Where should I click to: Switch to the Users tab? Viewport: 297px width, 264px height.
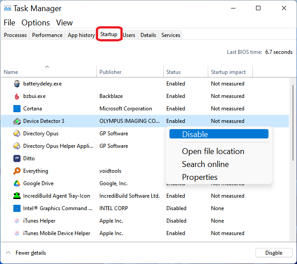[x=129, y=35]
